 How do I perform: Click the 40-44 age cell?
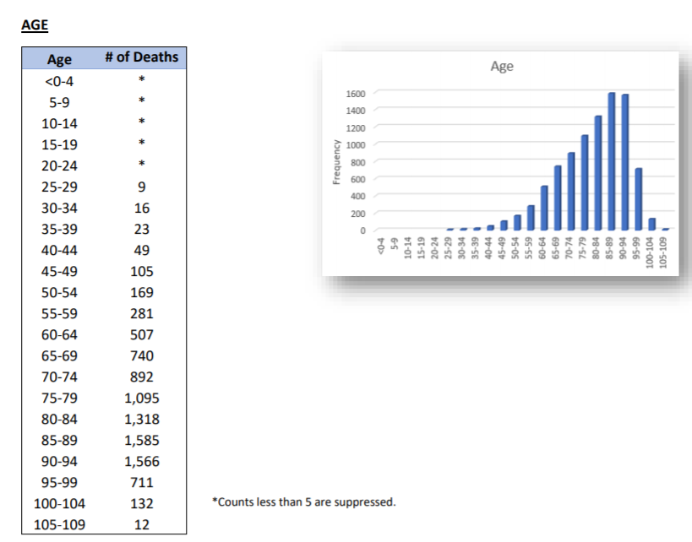tap(59, 251)
